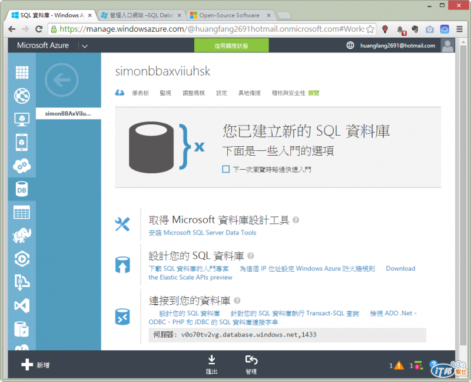Click 設計您的 SQL 資料庫 link under connect section
Image resolution: width=471 pixels, height=382 pixels.
point(189,313)
